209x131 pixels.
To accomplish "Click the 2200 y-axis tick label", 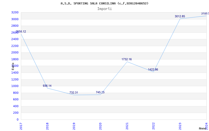I will point(15,46).
